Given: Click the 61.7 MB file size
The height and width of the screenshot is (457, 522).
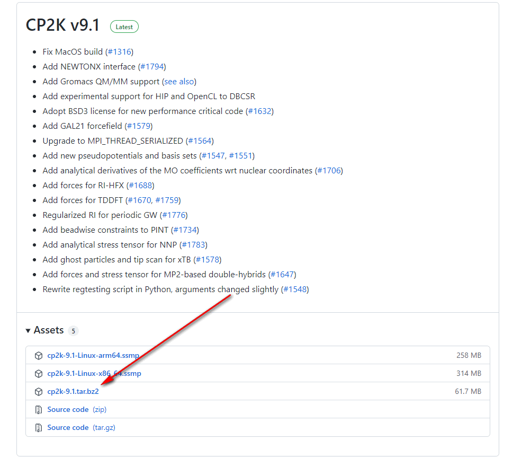Looking at the screenshot, I should pyautogui.click(x=468, y=391).
